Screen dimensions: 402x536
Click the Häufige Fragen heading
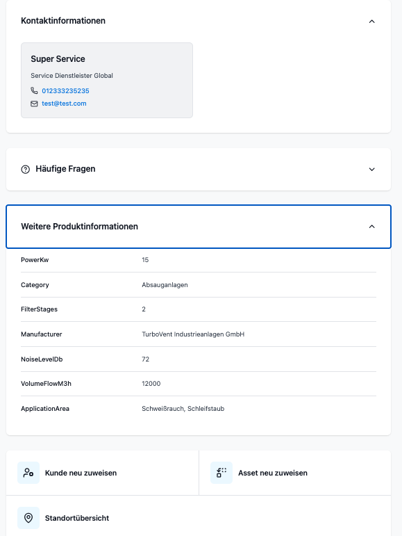coord(65,169)
